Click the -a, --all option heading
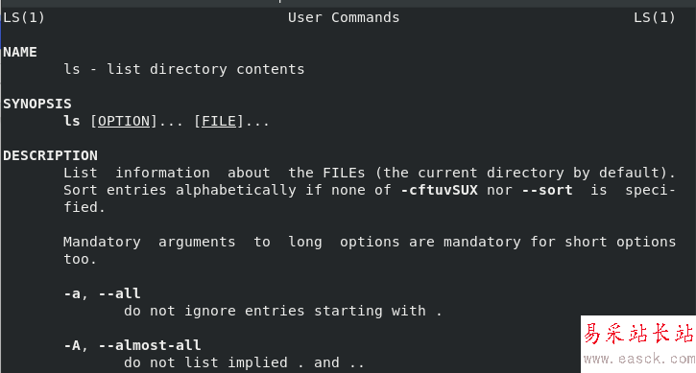The width and height of the screenshot is (696, 373). 102,293
